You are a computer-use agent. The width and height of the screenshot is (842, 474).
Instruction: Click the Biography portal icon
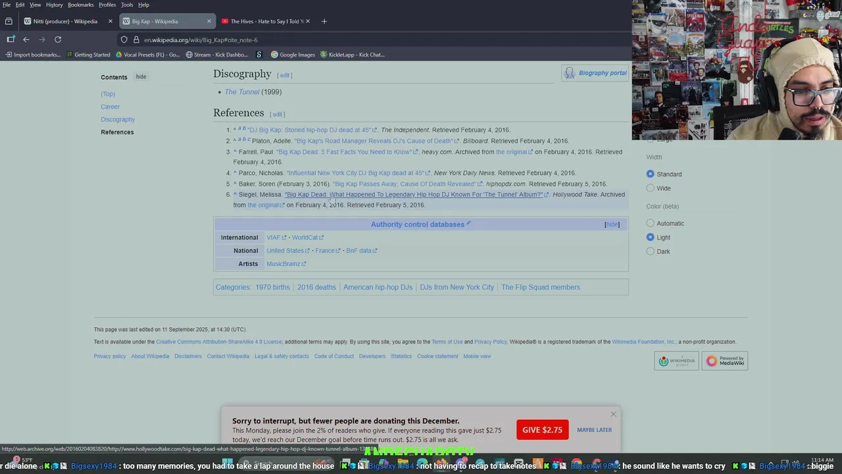[570, 73]
